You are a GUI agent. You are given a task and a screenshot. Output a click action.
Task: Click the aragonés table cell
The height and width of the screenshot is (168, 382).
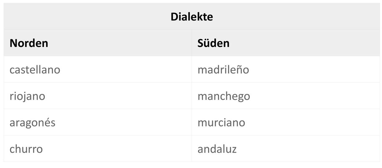pos(32,123)
